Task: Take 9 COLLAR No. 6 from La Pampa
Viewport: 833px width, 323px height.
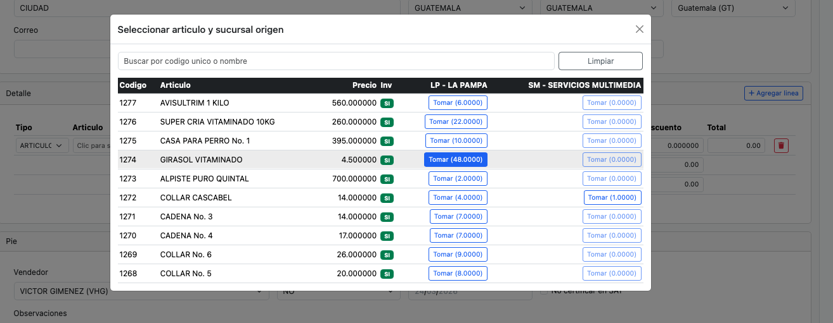Action: (x=458, y=254)
